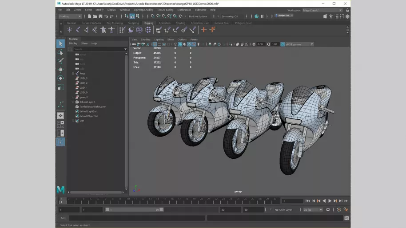Open the Shading menu set dropdown
This screenshot has height=228, width=406.
tap(70, 16)
